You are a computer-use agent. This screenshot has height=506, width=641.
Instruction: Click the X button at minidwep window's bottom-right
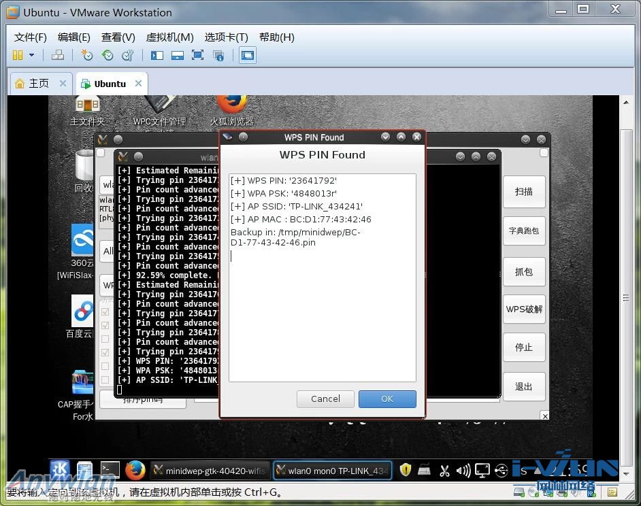tap(545, 416)
